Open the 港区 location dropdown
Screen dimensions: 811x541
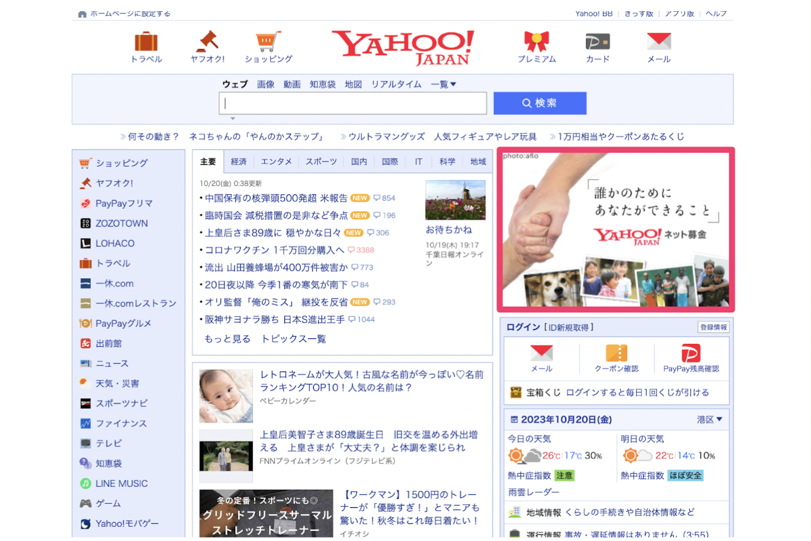(x=709, y=419)
